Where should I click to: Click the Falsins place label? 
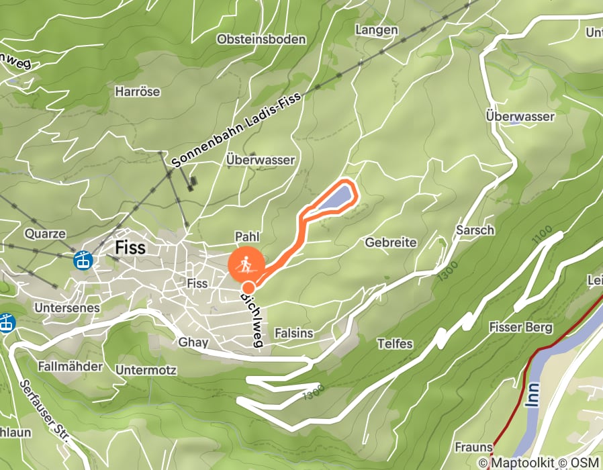[x=294, y=333]
